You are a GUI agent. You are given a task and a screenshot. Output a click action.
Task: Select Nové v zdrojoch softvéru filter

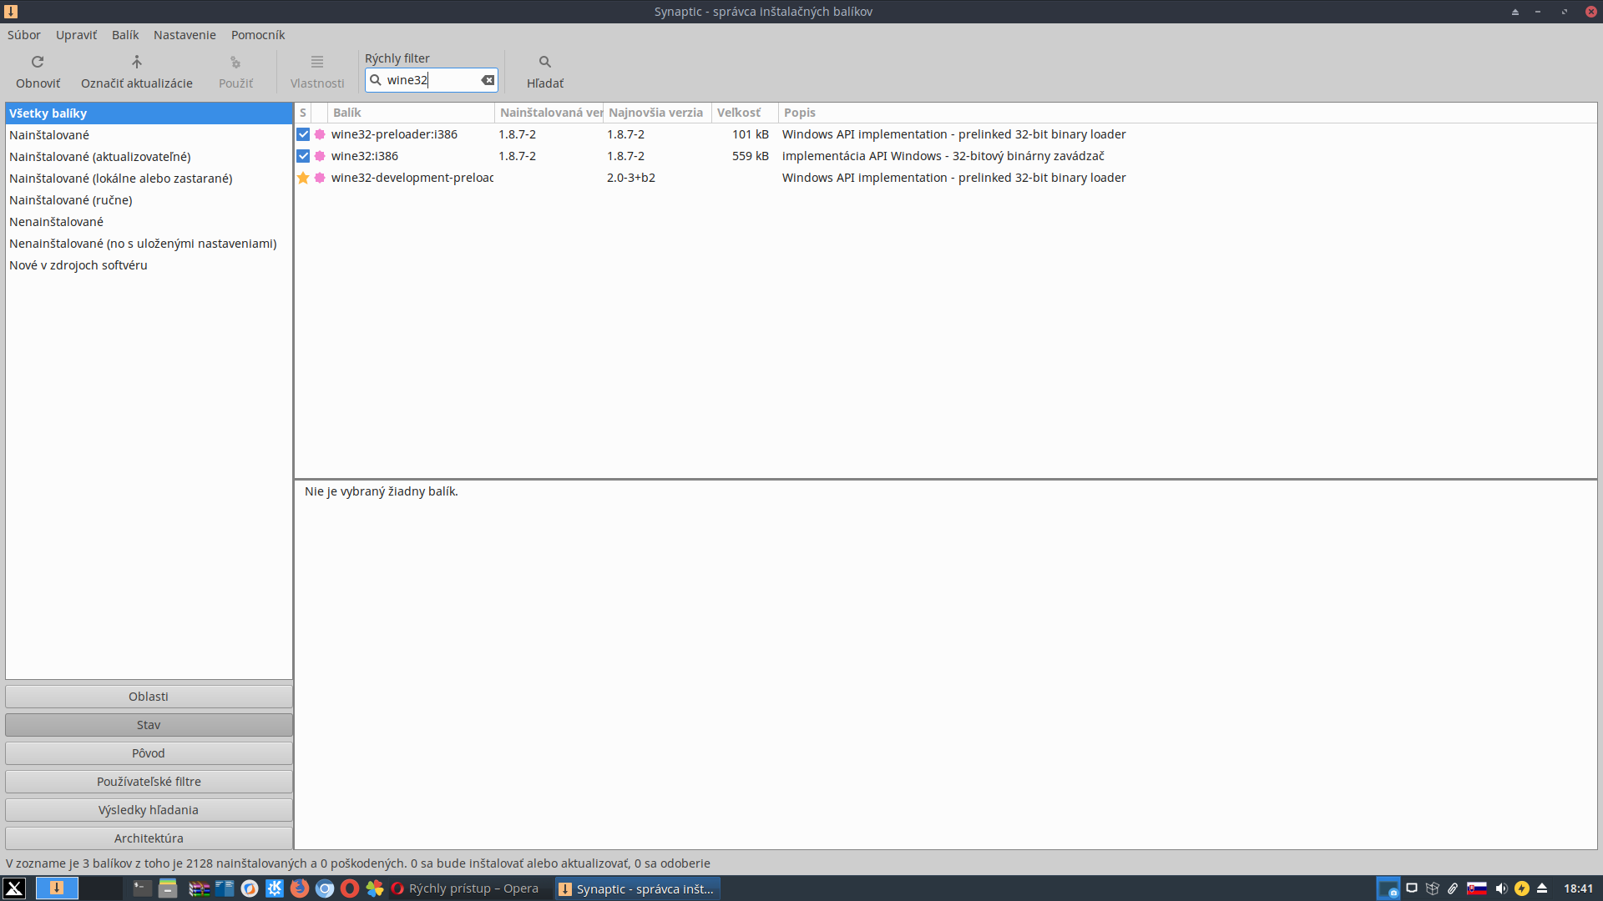tap(149, 265)
